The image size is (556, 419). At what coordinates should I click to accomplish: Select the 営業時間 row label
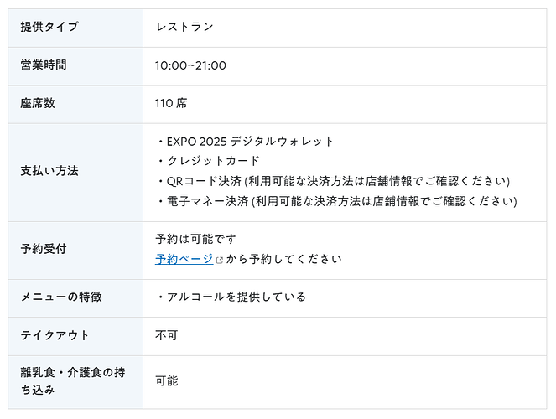click(x=44, y=65)
